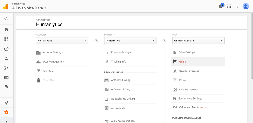Click the Ecommerce Settings cart icon
The height and width of the screenshot is (123, 253).
tap(174, 98)
